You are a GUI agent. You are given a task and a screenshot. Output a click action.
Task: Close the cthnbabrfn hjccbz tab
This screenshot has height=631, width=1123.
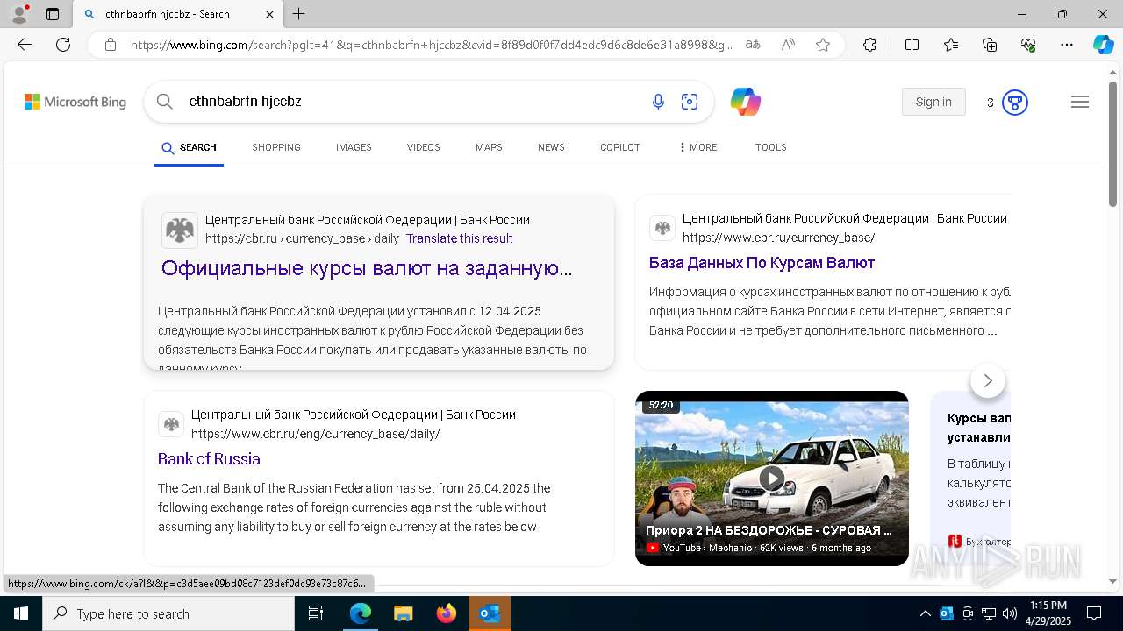tap(269, 14)
